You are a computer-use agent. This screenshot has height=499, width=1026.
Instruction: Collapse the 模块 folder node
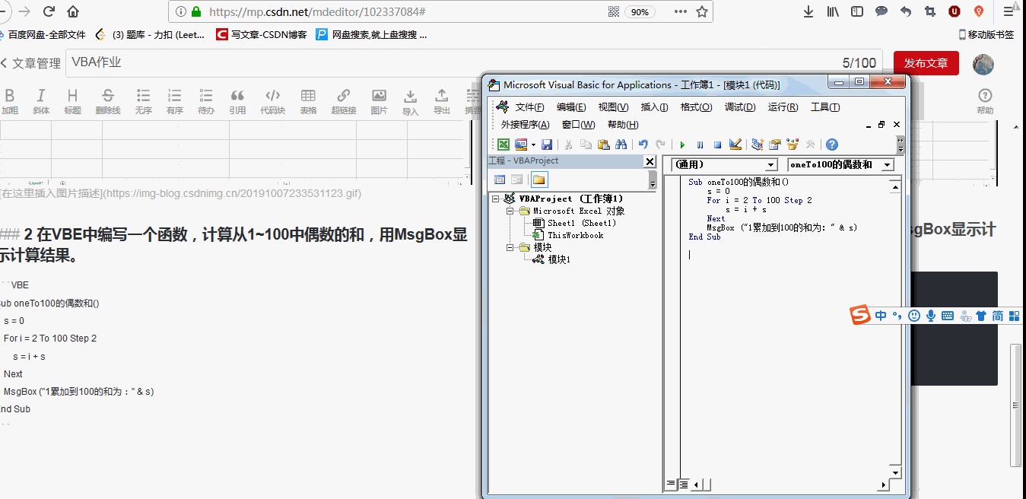pos(510,247)
